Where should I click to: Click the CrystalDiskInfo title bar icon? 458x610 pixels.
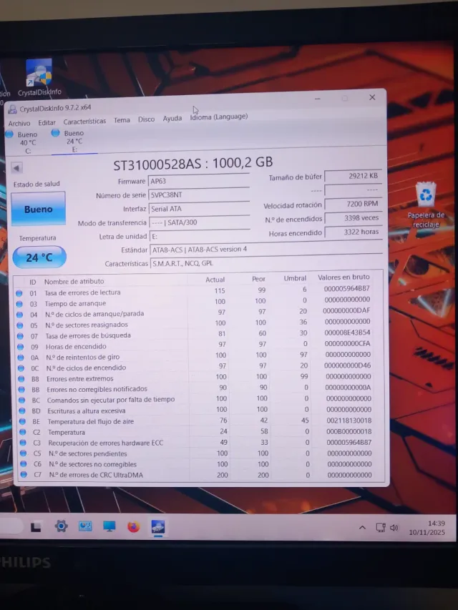tap(12, 109)
